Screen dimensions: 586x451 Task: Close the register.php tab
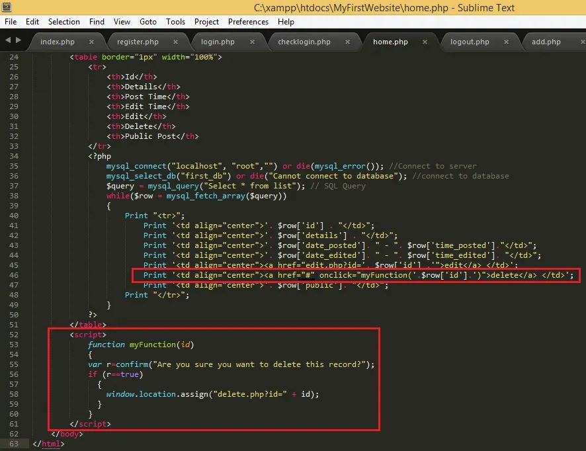(176, 42)
